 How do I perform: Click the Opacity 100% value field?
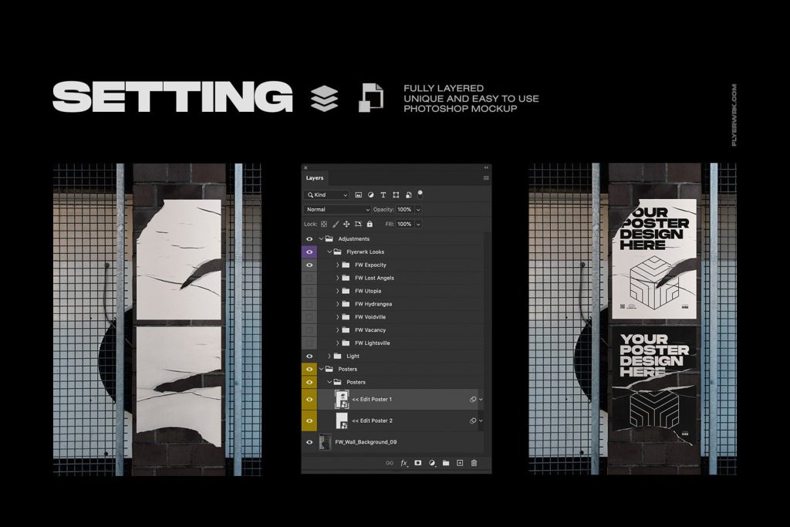pyautogui.click(x=404, y=210)
